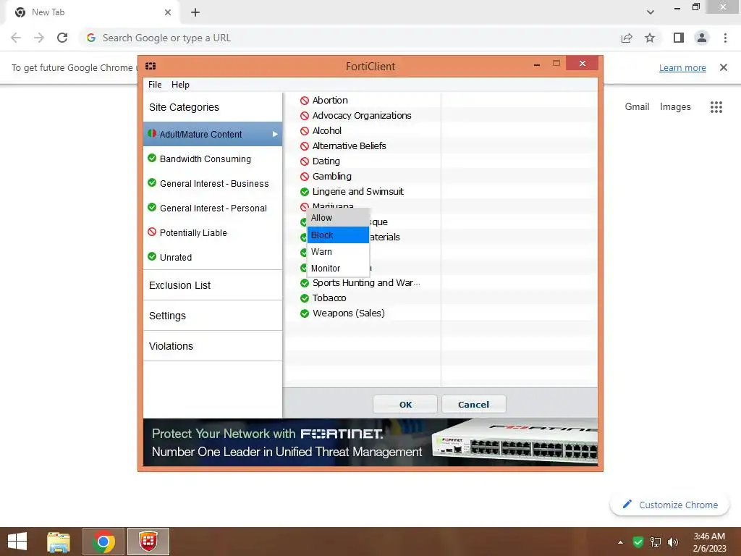Image resolution: width=741 pixels, height=556 pixels.
Task: Click the green check icon beside Sports Hunting and War
Action: [305, 283]
